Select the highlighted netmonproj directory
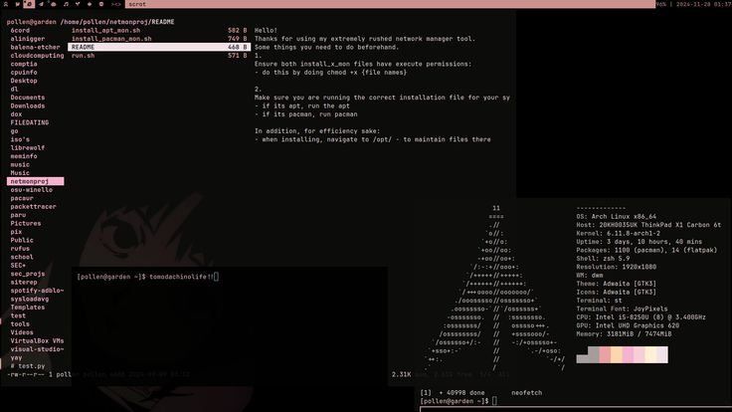 tap(36, 181)
